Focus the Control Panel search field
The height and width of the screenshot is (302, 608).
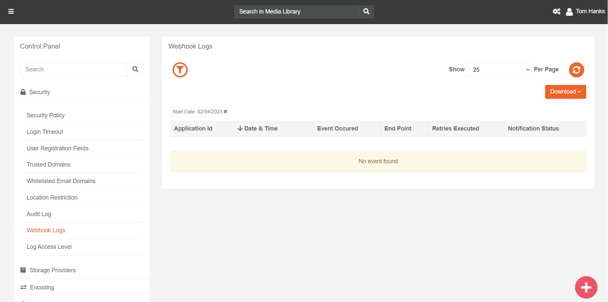click(74, 69)
